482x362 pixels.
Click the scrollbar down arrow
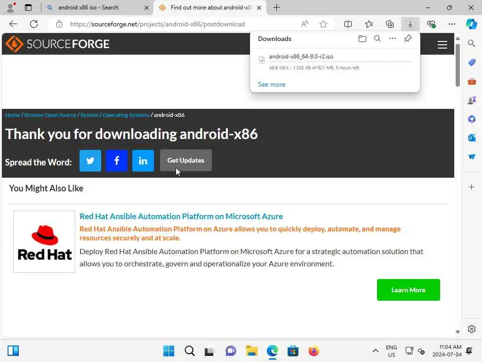[x=458, y=332]
